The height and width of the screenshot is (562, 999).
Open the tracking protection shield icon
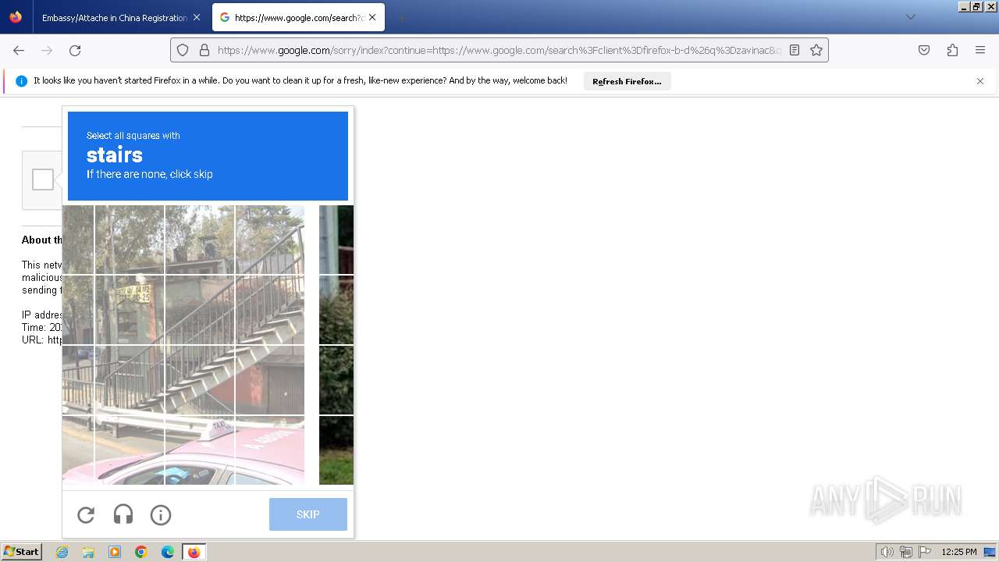point(183,50)
